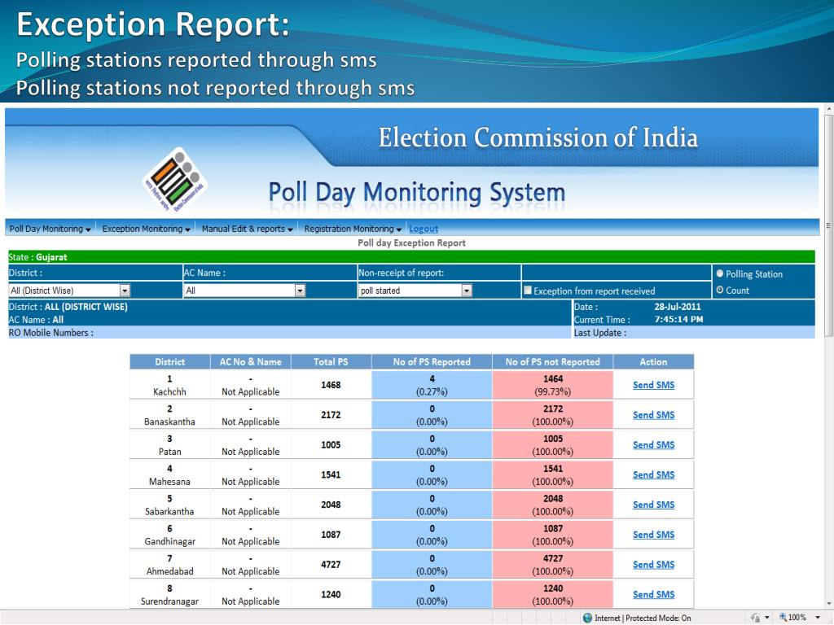Send SMS for Mahesana district
834x625 pixels.
pyautogui.click(x=653, y=474)
